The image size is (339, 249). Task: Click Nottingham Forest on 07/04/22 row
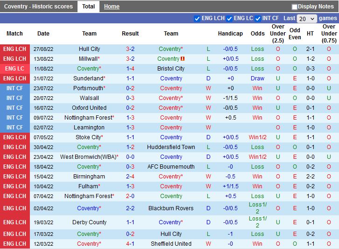[x=89, y=196]
